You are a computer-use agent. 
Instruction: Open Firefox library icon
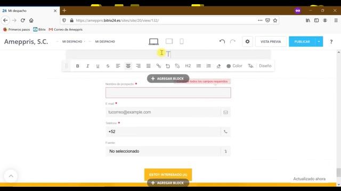click(x=308, y=20)
